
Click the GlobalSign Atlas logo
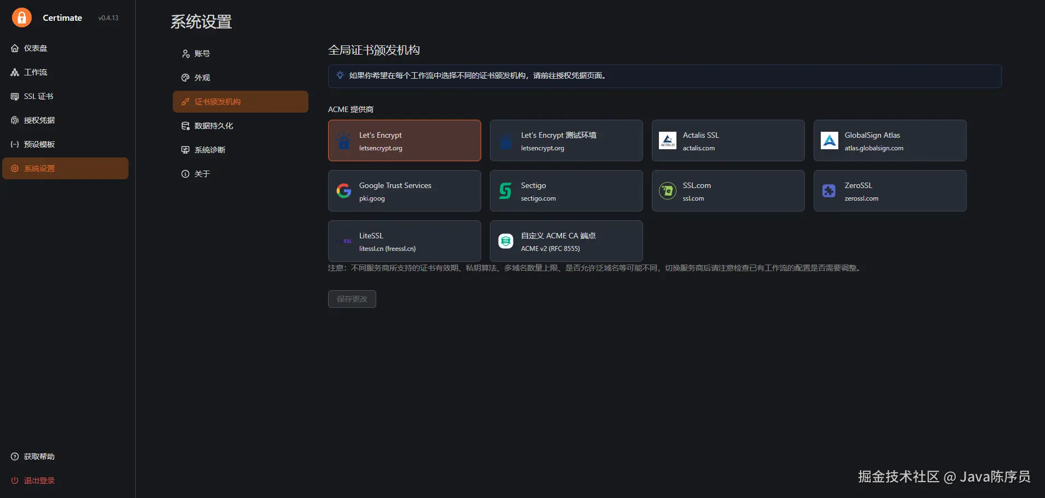click(x=830, y=140)
